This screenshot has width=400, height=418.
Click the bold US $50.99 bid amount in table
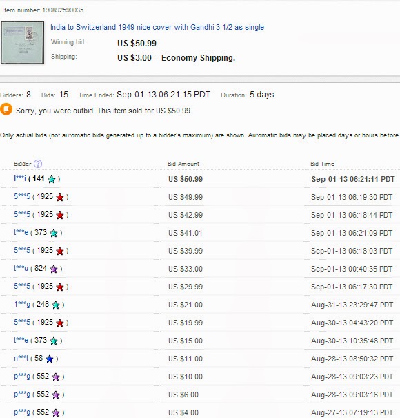tap(186, 179)
